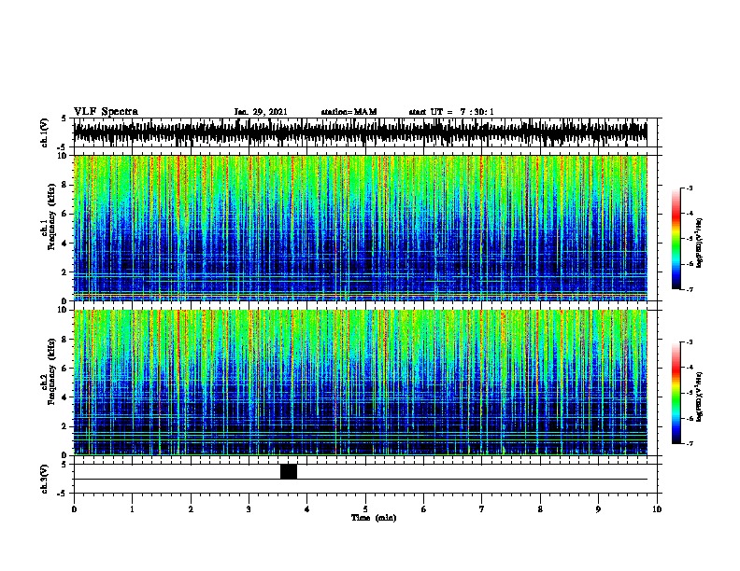
Task: Select the "ch.1 Frequency (kHz)" axis label
Action: (x=48, y=217)
